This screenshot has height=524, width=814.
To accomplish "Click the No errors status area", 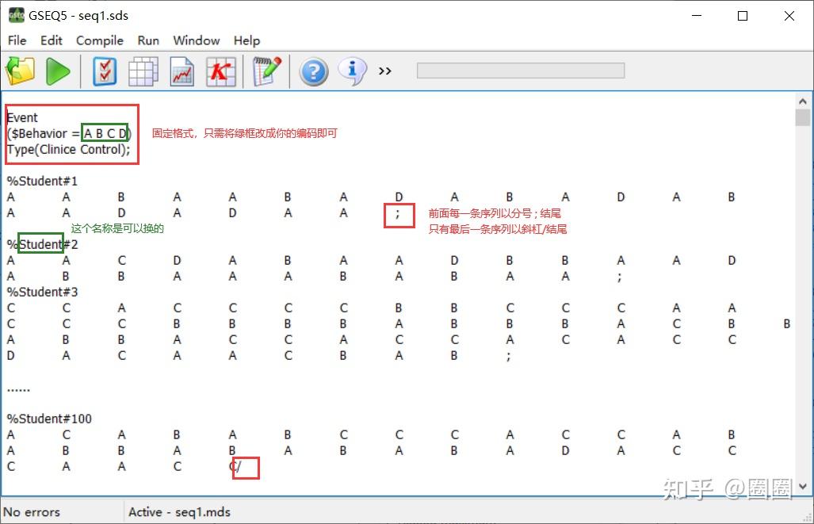I will pyautogui.click(x=32, y=512).
